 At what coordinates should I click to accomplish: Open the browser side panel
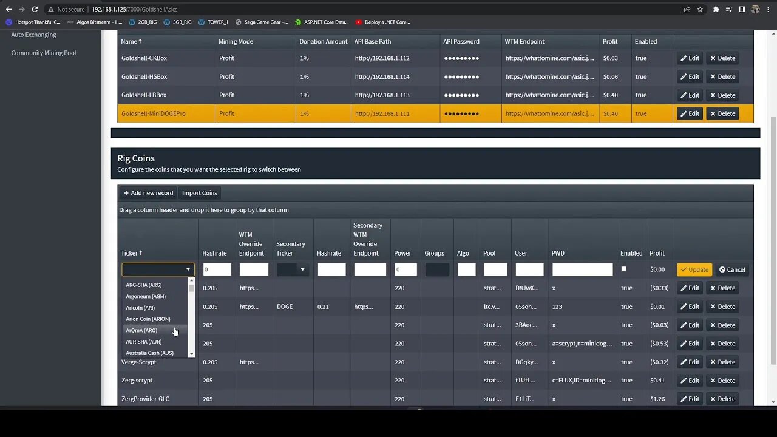(x=742, y=9)
